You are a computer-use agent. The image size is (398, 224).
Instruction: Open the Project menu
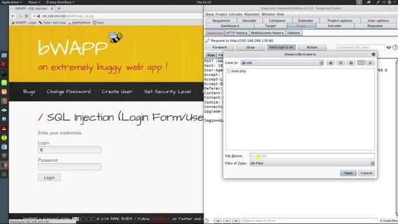[x=221, y=14]
